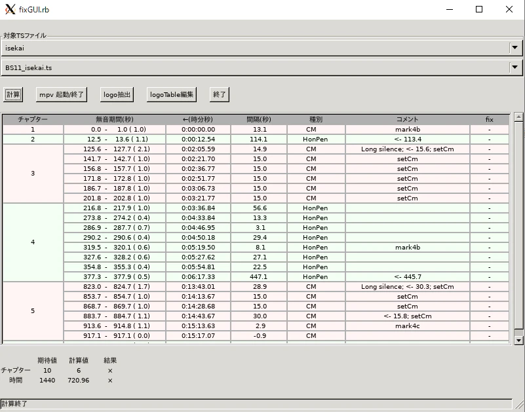Image resolution: width=525 pixels, height=412 pixels.
Task: Select the 無音期間(秒) column header
Action: click(x=115, y=119)
